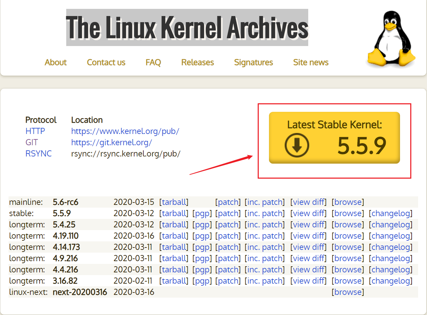Click the 2020-02-11 release date
This screenshot has height=315, width=427.
coord(133,281)
